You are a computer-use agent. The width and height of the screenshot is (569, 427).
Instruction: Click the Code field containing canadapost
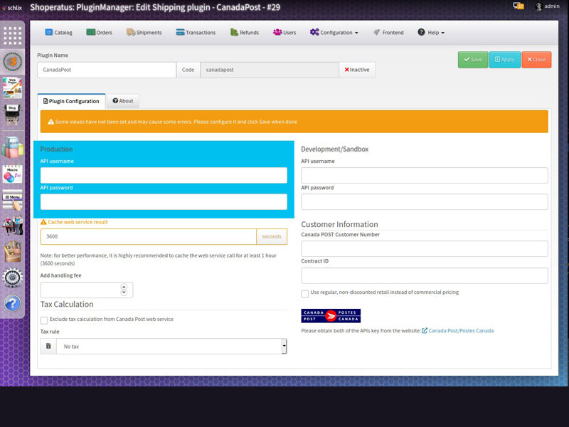click(270, 70)
